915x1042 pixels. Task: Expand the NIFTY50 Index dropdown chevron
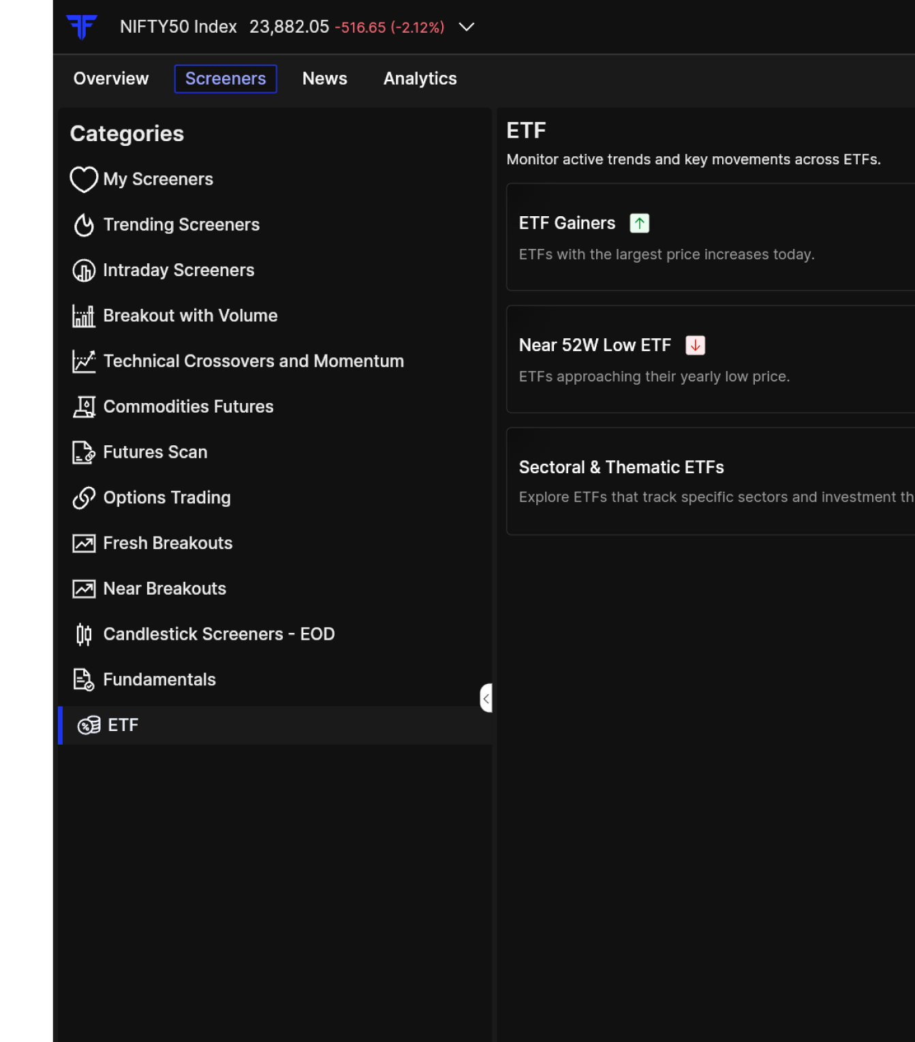[466, 27]
